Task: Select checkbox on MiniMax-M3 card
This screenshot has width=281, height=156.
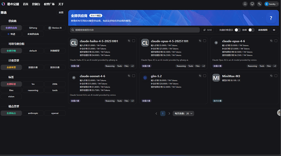Action: (x=276, y=76)
